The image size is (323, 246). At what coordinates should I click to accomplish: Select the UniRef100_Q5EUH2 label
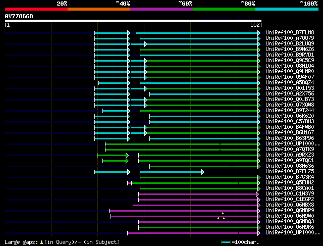tap(290, 183)
